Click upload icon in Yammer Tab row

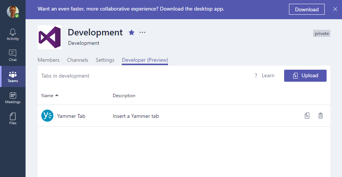click(x=307, y=116)
